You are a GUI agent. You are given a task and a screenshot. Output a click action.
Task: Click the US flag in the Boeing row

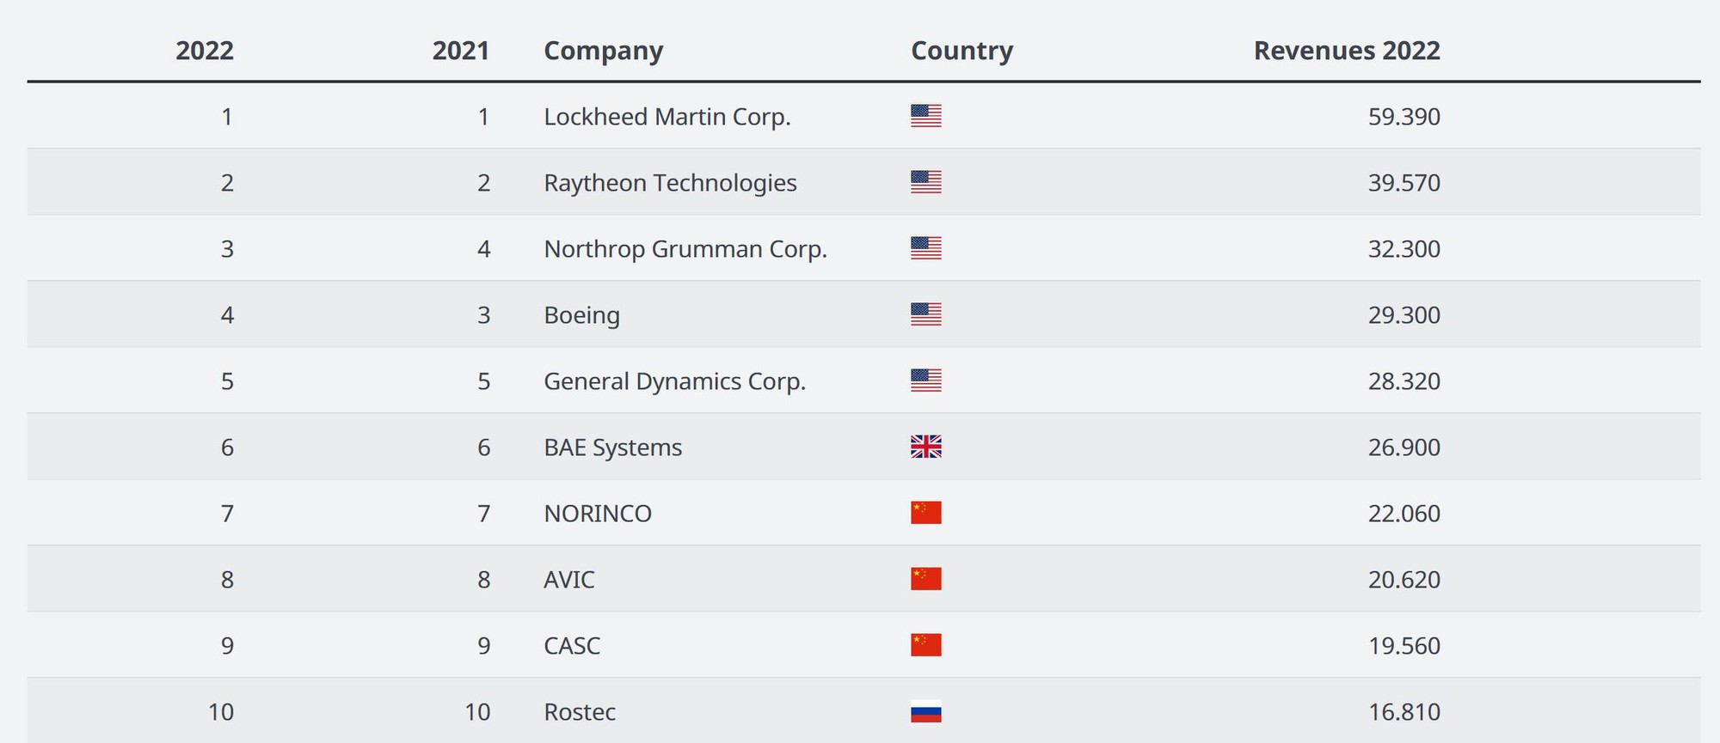pos(925,314)
